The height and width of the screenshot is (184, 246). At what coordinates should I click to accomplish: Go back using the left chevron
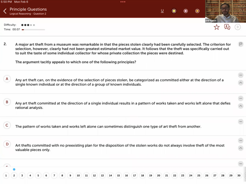pos(5,11)
